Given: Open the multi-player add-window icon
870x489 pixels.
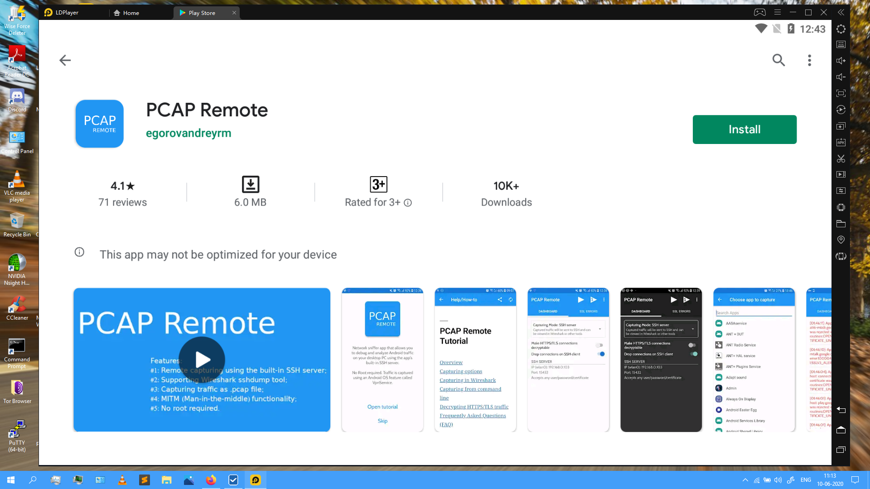Looking at the screenshot, I should [841, 126].
